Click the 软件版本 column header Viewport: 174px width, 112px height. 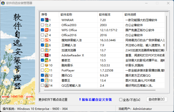105,14
